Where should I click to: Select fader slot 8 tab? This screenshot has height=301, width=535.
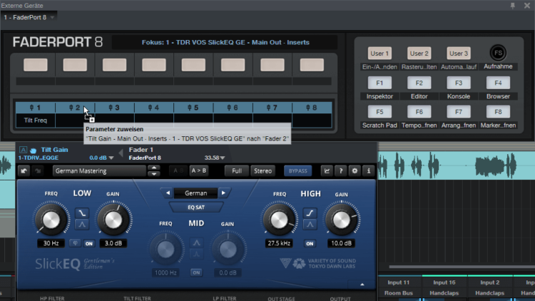(x=312, y=108)
